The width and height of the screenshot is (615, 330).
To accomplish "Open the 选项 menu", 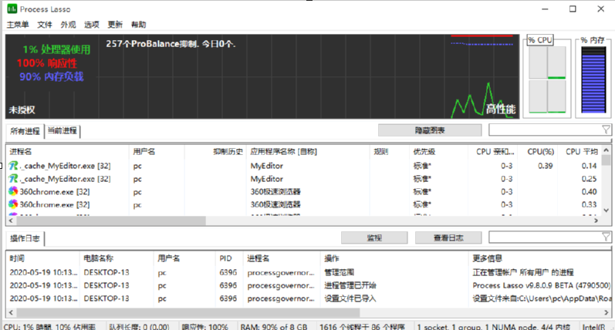I will 91,25.
